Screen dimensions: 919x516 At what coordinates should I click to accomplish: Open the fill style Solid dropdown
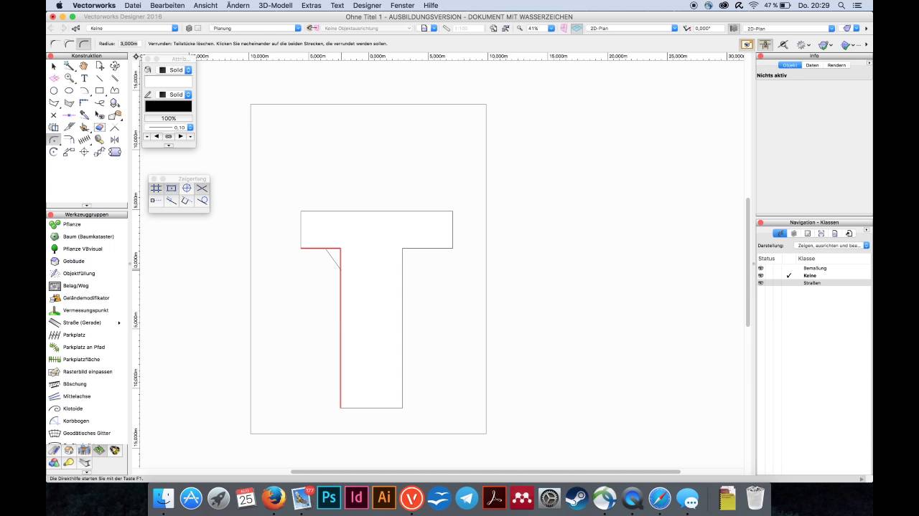coord(175,70)
